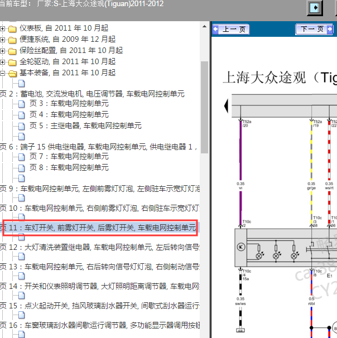This screenshot has height=338, width=337.
Task: Click the document icon above 页 15
Action: click(x=22, y=296)
